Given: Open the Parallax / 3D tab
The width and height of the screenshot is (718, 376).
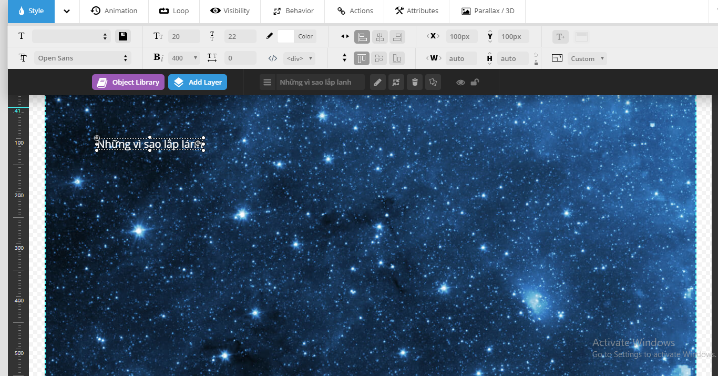Looking at the screenshot, I should pyautogui.click(x=487, y=11).
